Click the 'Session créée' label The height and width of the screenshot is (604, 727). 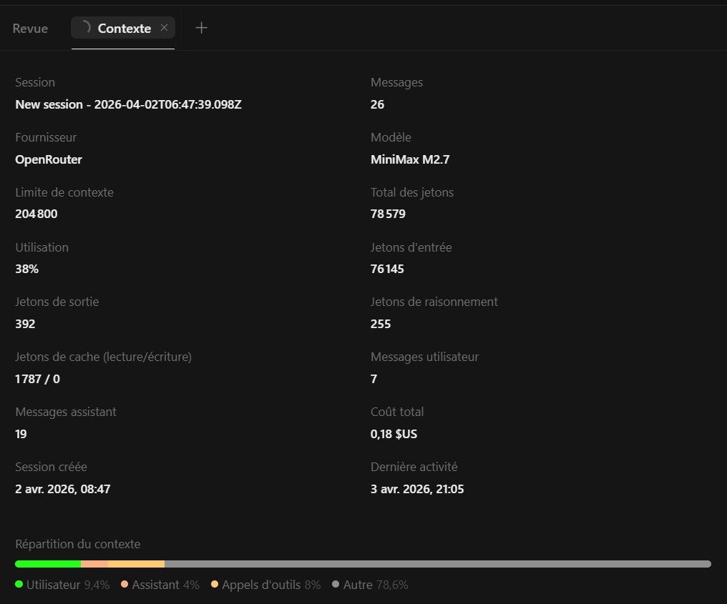51,467
